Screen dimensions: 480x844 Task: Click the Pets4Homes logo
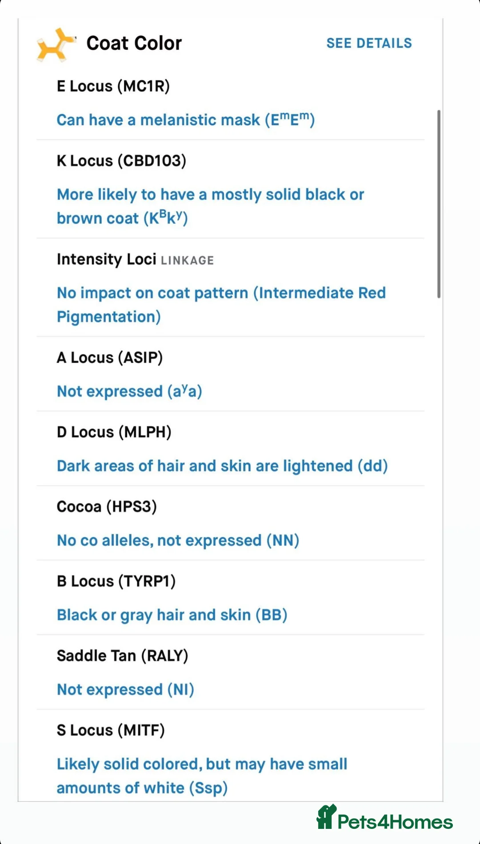[x=385, y=819]
